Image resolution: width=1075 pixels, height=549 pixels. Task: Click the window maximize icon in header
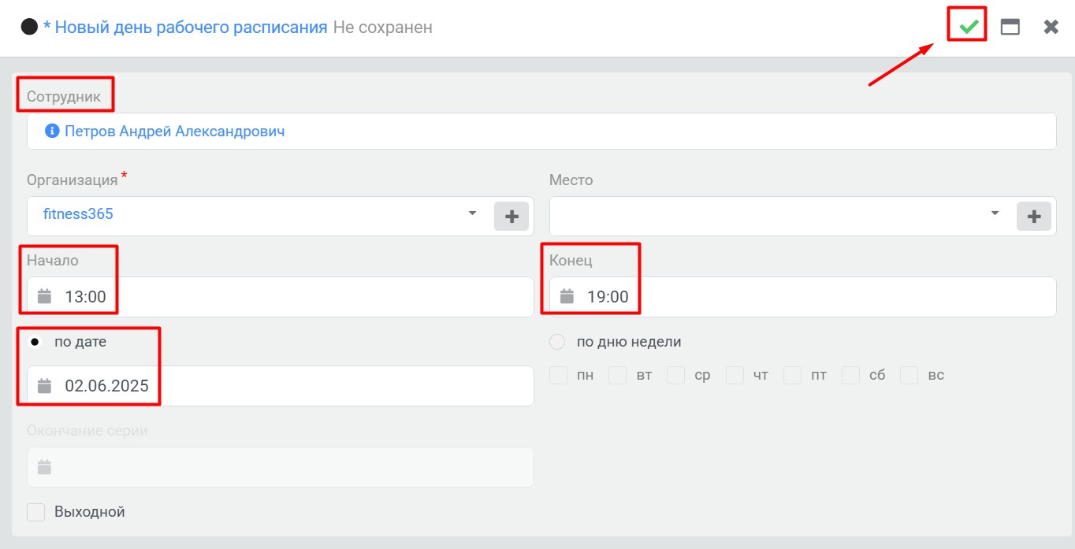1010,27
